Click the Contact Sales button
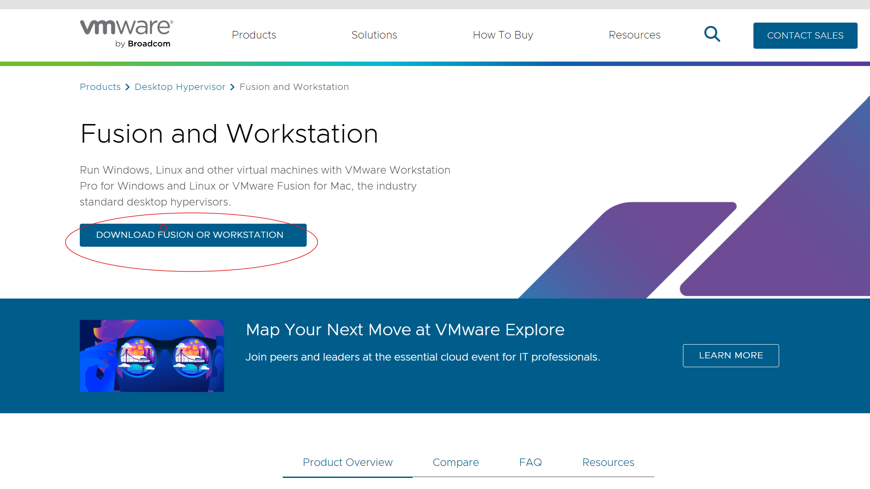Viewport: 870px width, 489px height. [805, 35]
